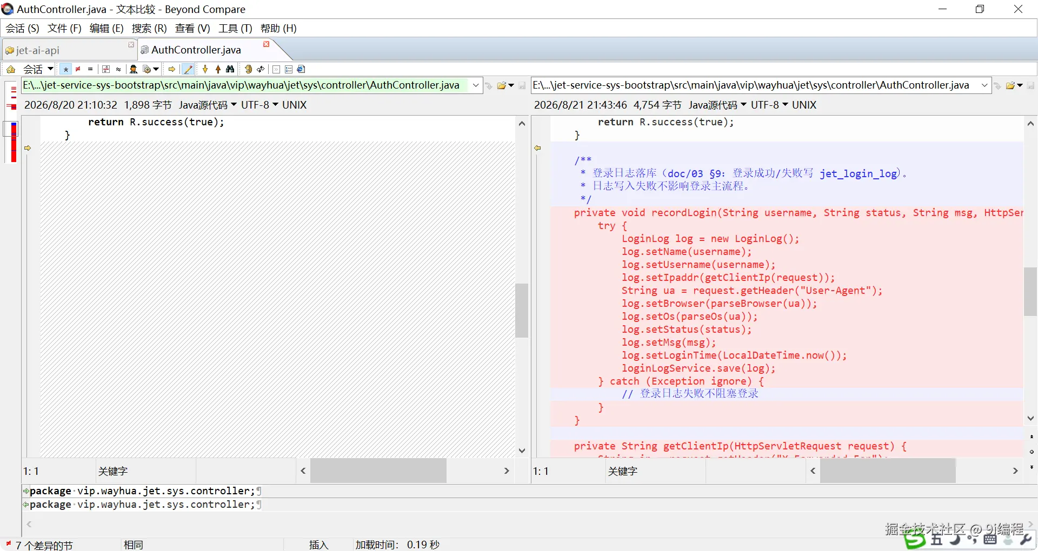Click the right pane horizontal scrollbar thumb
Screen dimensions: 1038x551
(x=888, y=471)
